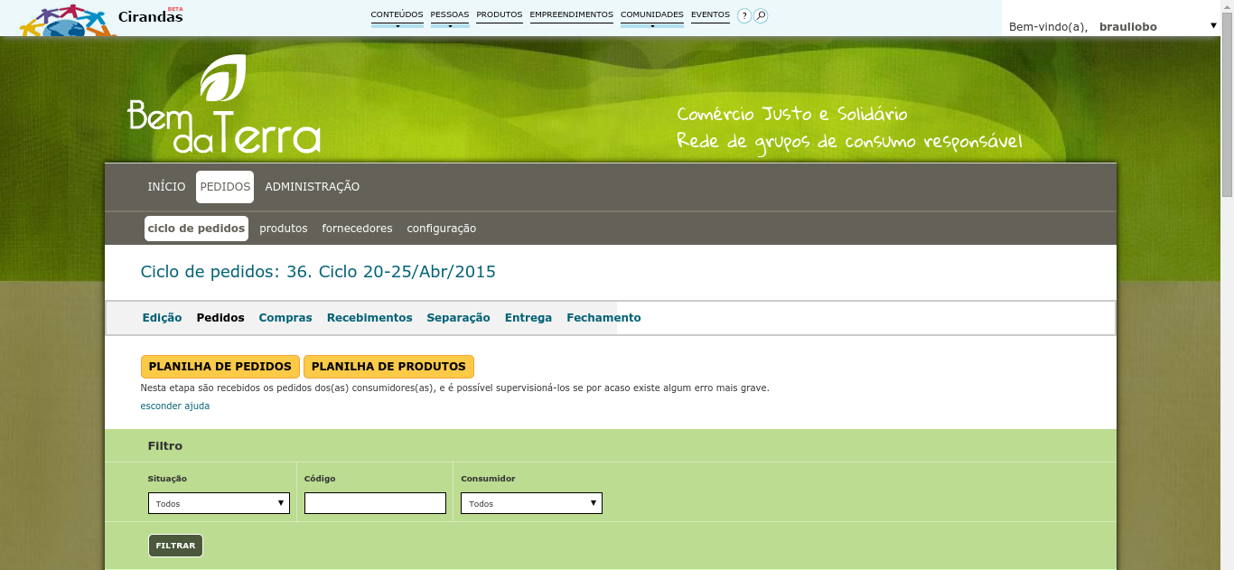
Task: Switch to the Separação cycle step
Action: 458,318
